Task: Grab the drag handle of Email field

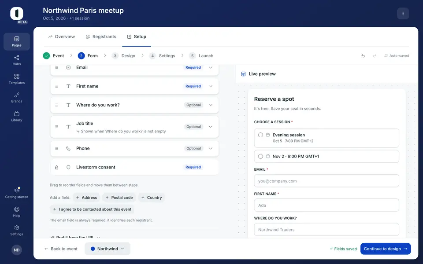Action: click(57, 67)
